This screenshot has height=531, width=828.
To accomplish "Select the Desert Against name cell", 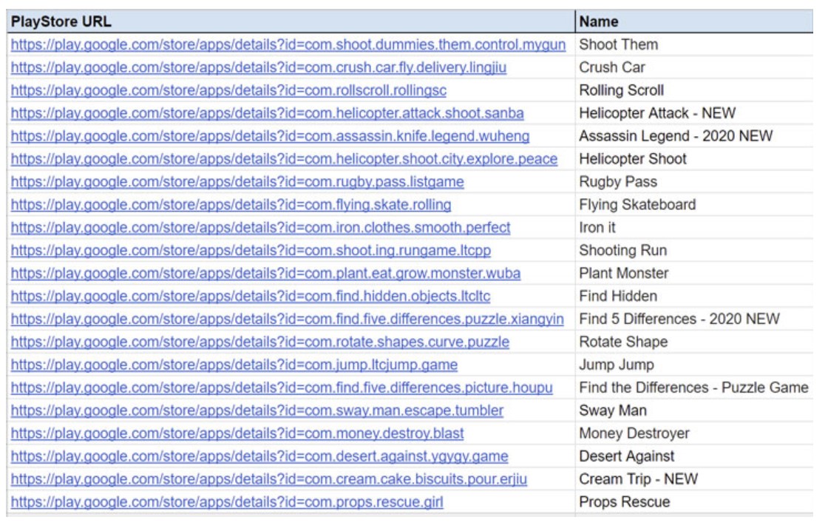I will click(694, 456).
